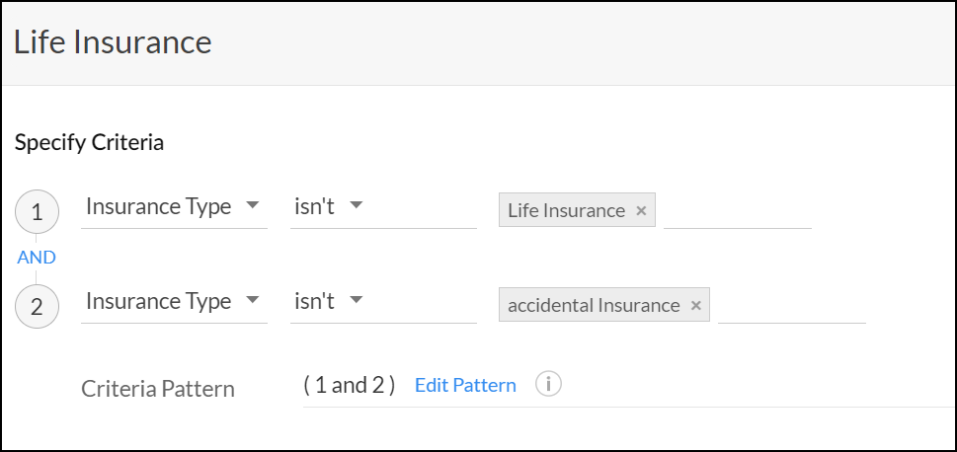The image size is (957, 452).
Task: Open second row Insurance Type field dropdown
Action: 173,302
